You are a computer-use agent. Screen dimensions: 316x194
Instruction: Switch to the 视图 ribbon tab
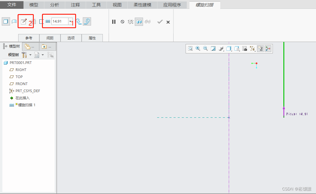point(117,5)
